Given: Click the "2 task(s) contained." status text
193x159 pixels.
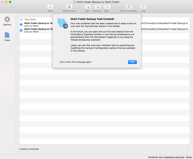Looking at the screenshot, I should [29, 149].
